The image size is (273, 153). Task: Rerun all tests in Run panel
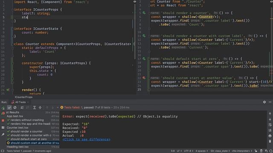coord(3,108)
